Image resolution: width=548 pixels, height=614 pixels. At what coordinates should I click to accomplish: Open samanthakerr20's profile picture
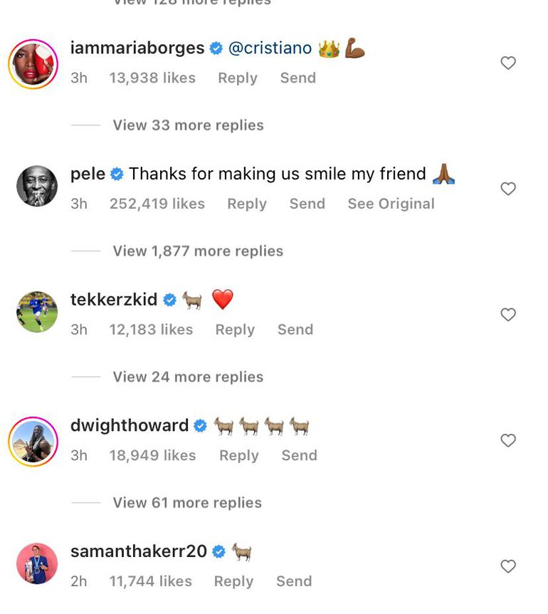[37, 564]
